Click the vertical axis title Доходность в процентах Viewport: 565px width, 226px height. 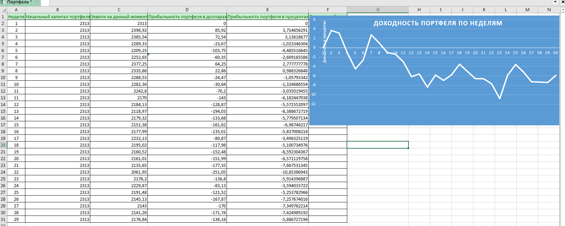coord(325,42)
